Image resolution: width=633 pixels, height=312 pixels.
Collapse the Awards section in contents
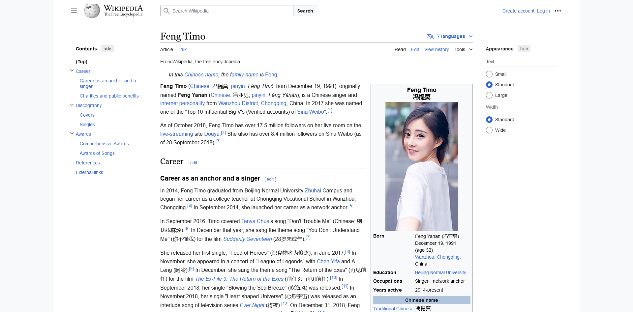tap(72, 134)
